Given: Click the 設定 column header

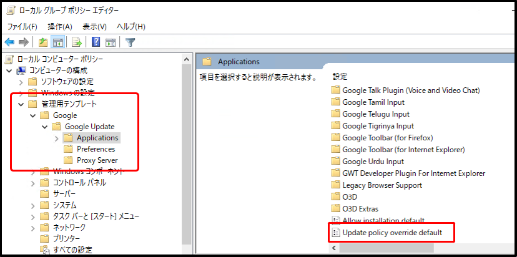Looking at the screenshot, I should (x=340, y=77).
